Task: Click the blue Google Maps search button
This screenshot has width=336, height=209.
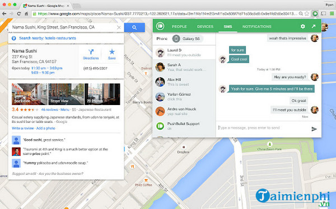Action: point(134,27)
